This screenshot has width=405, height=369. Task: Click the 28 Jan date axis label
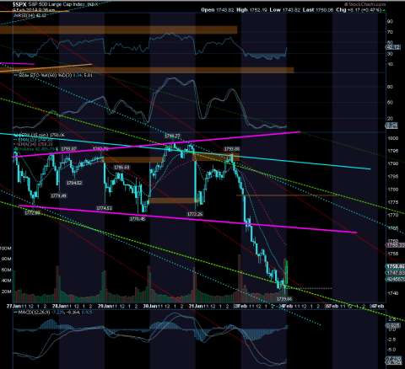point(60,306)
